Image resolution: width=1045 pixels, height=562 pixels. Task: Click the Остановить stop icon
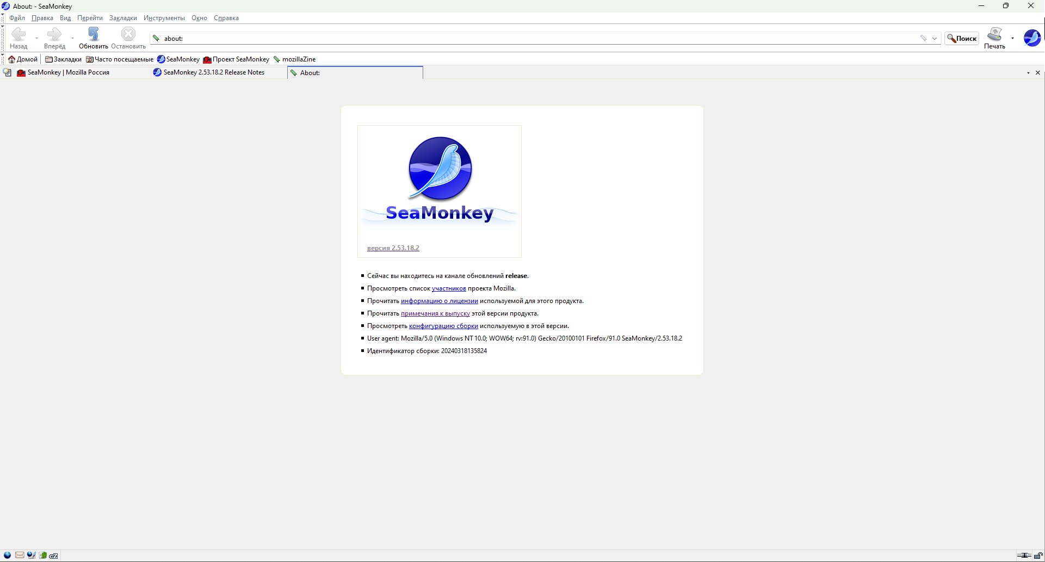[128, 34]
